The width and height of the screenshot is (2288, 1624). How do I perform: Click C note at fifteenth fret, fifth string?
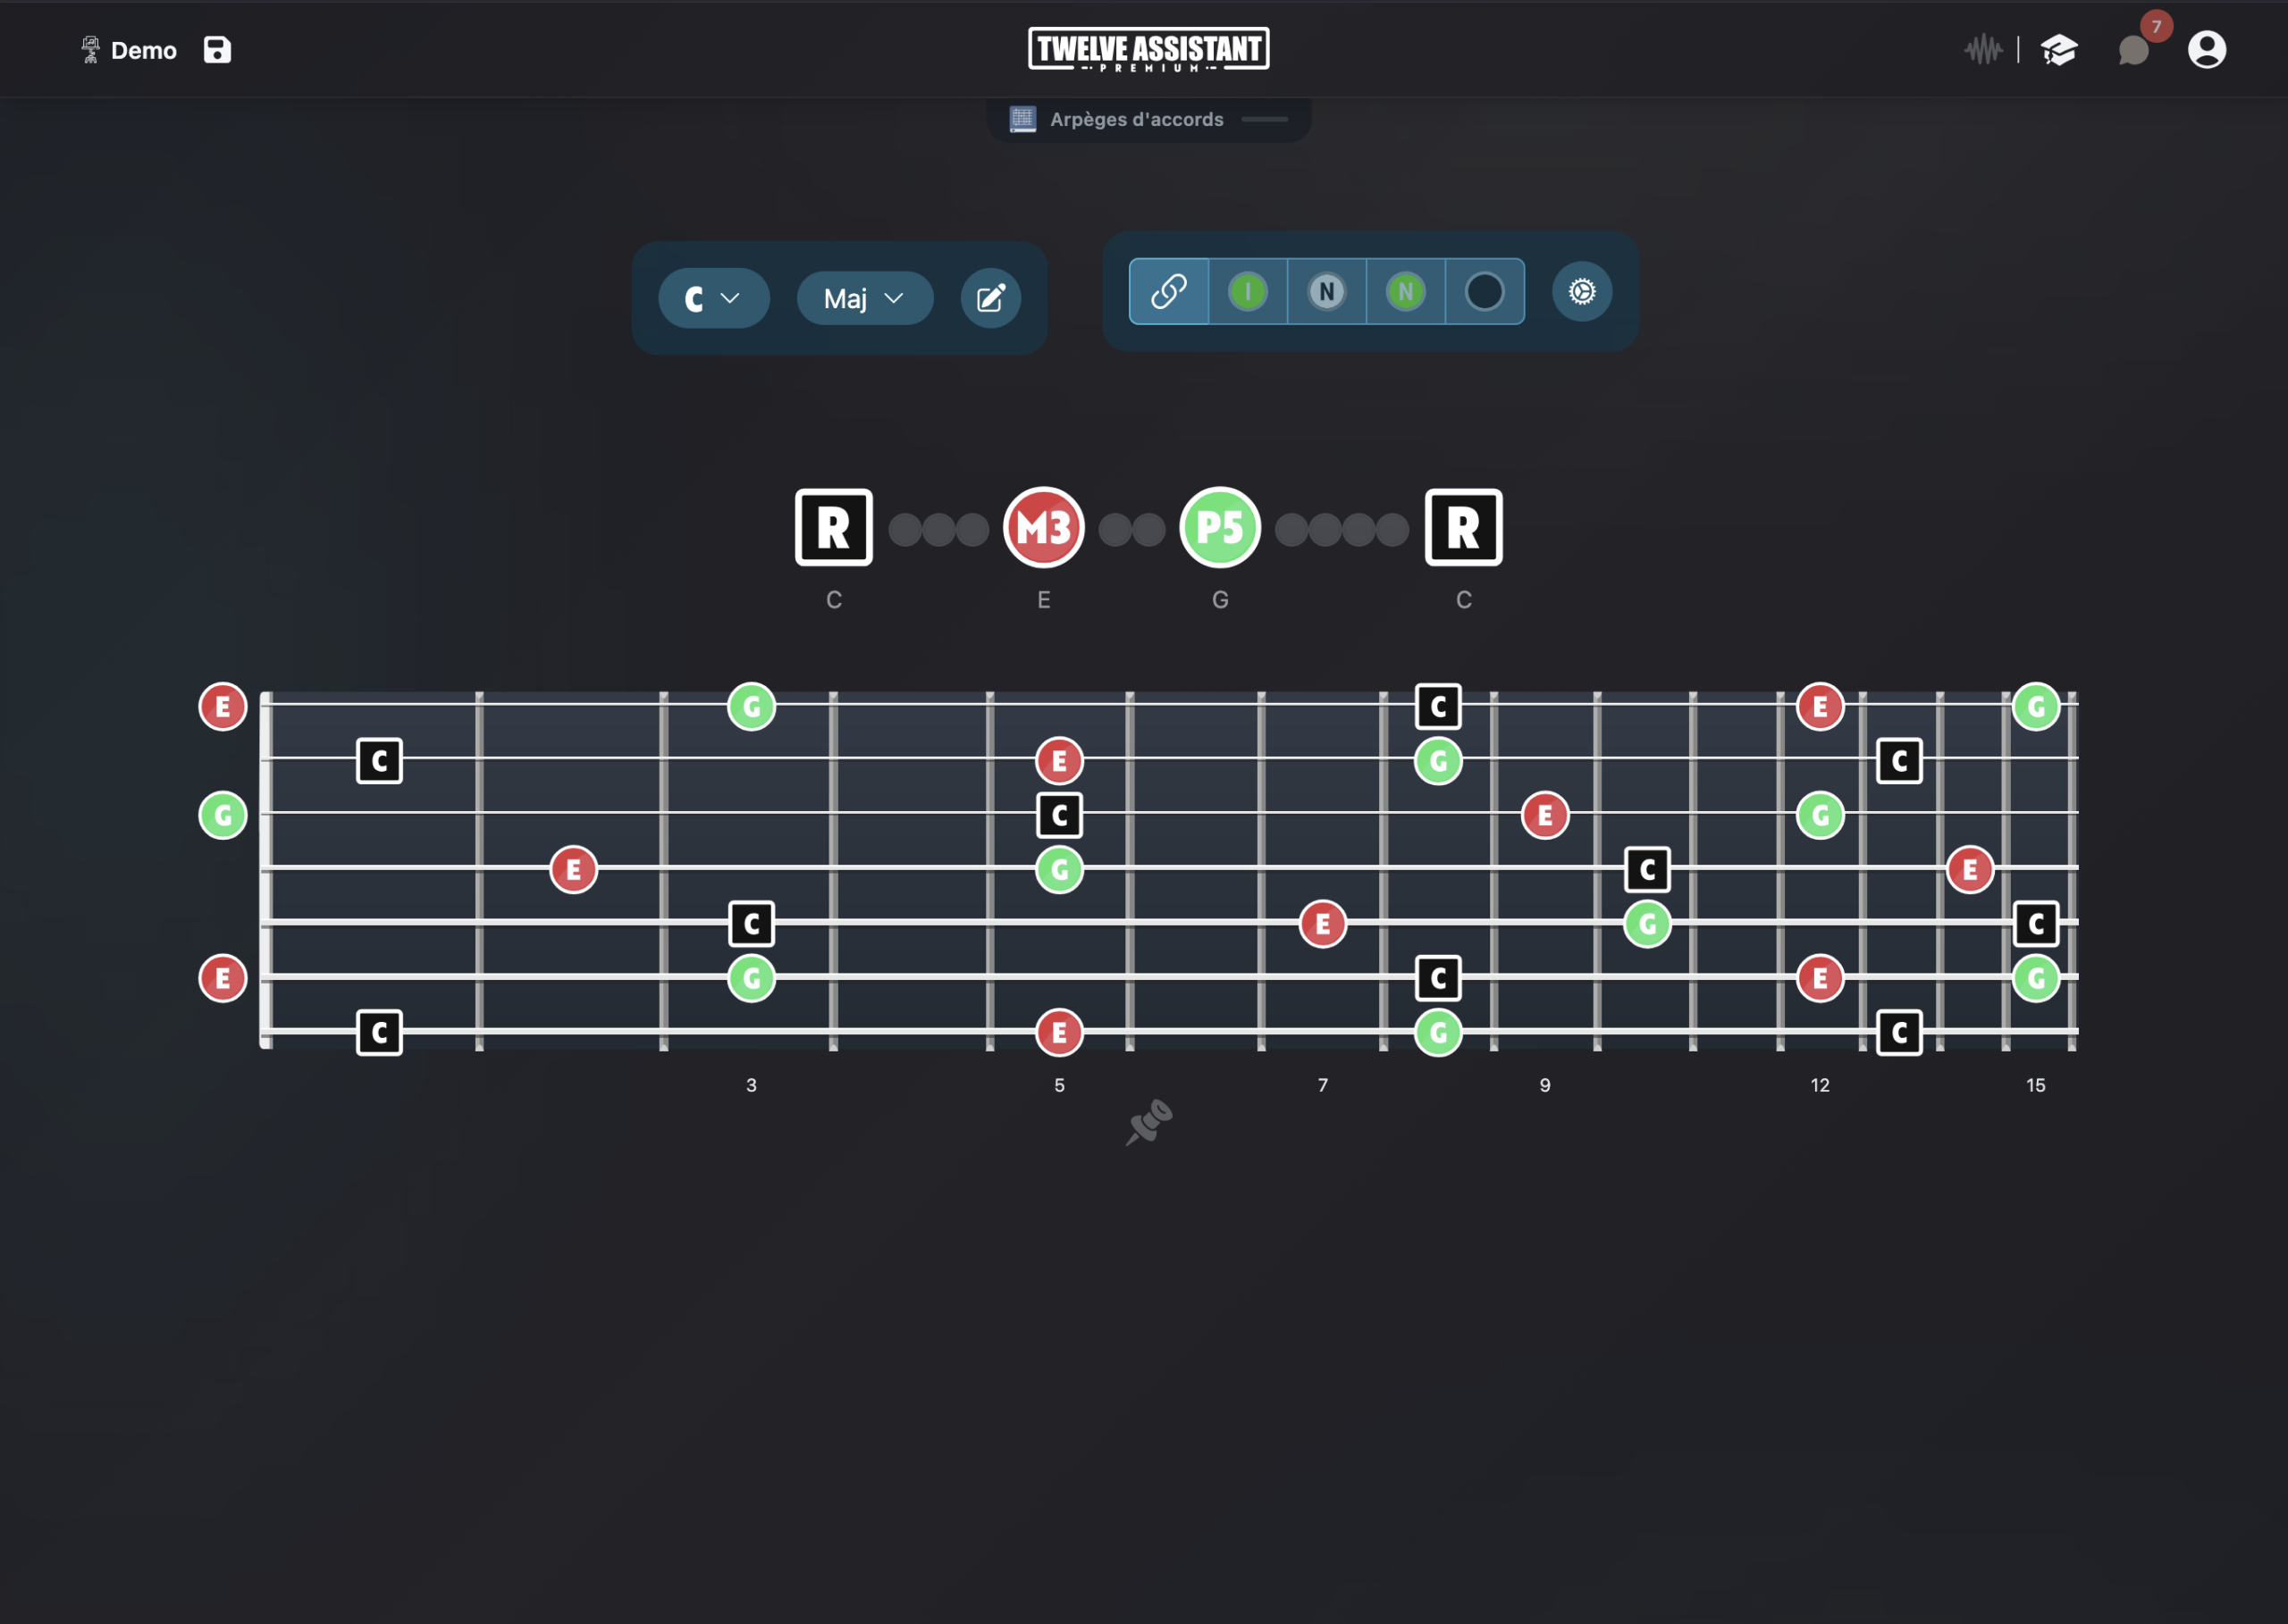(x=2036, y=924)
